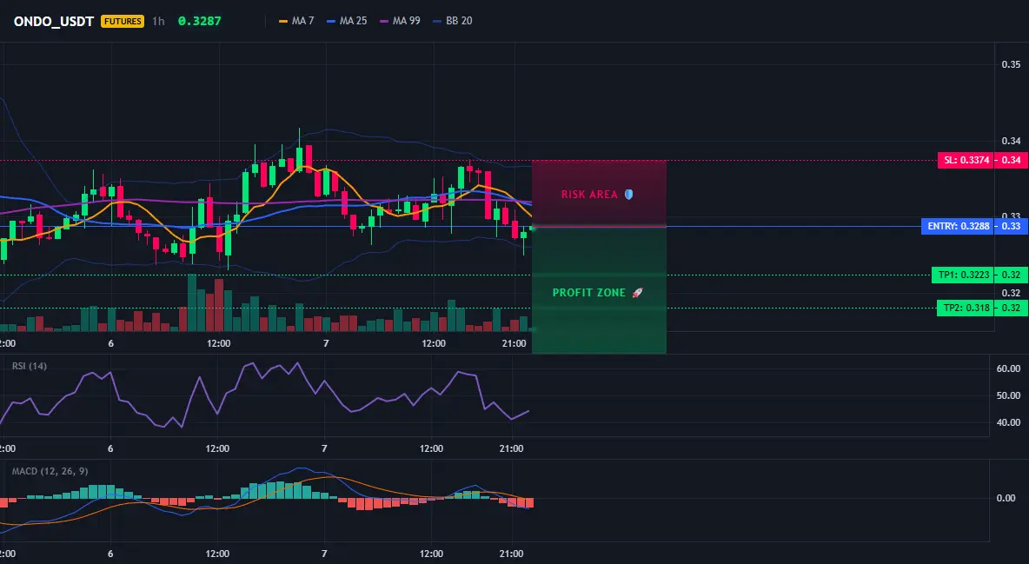Click the shield icon beside RISK AREA
This screenshot has height=564, width=1029.
click(x=628, y=195)
